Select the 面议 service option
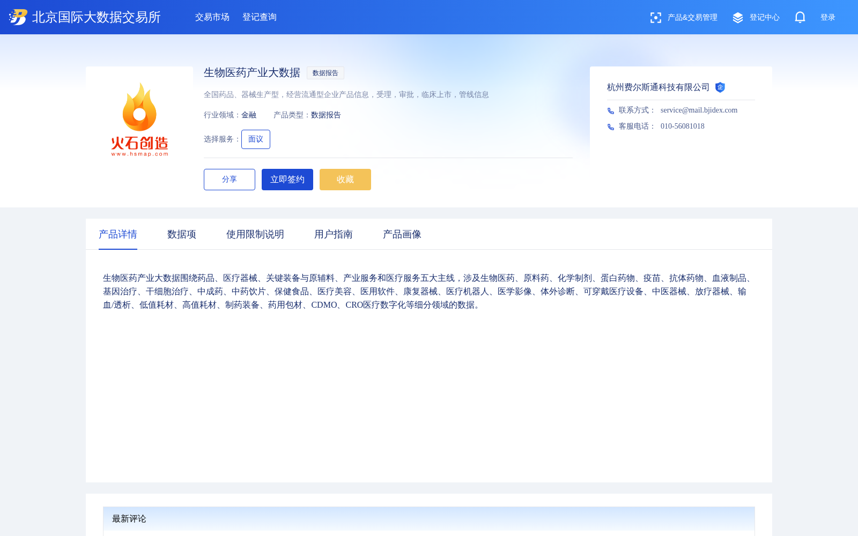 click(x=256, y=139)
